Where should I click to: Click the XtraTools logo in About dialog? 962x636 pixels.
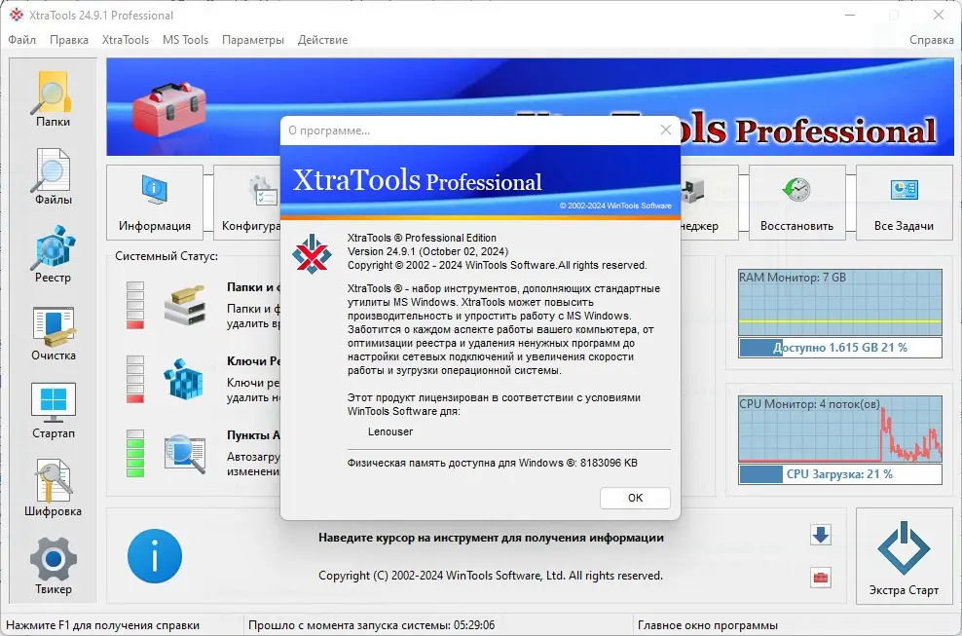(312, 253)
